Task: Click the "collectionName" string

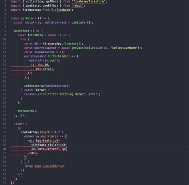Action: pyautogui.click(x=124, y=48)
